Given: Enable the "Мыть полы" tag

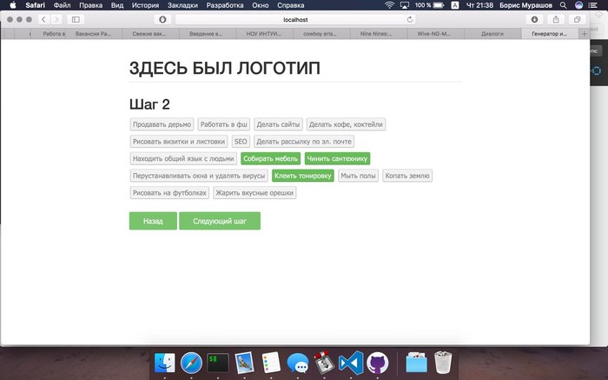Looking at the screenshot, I should click(x=358, y=176).
